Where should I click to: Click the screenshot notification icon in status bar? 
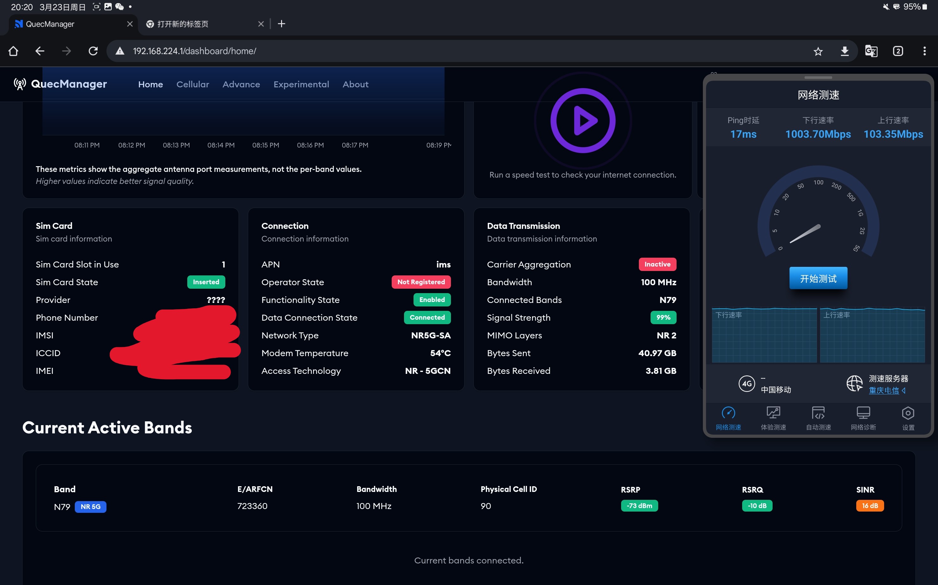pyautogui.click(x=96, y=7)
